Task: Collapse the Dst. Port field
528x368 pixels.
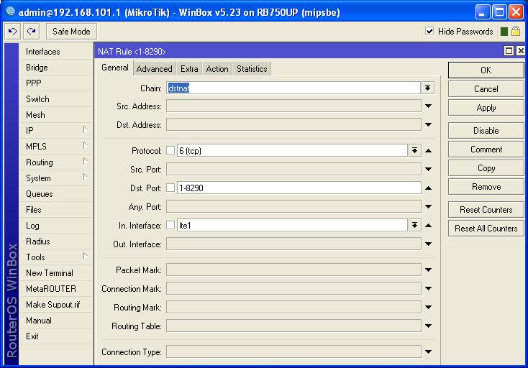Action: pyautogui.click(x=428, y=188)
